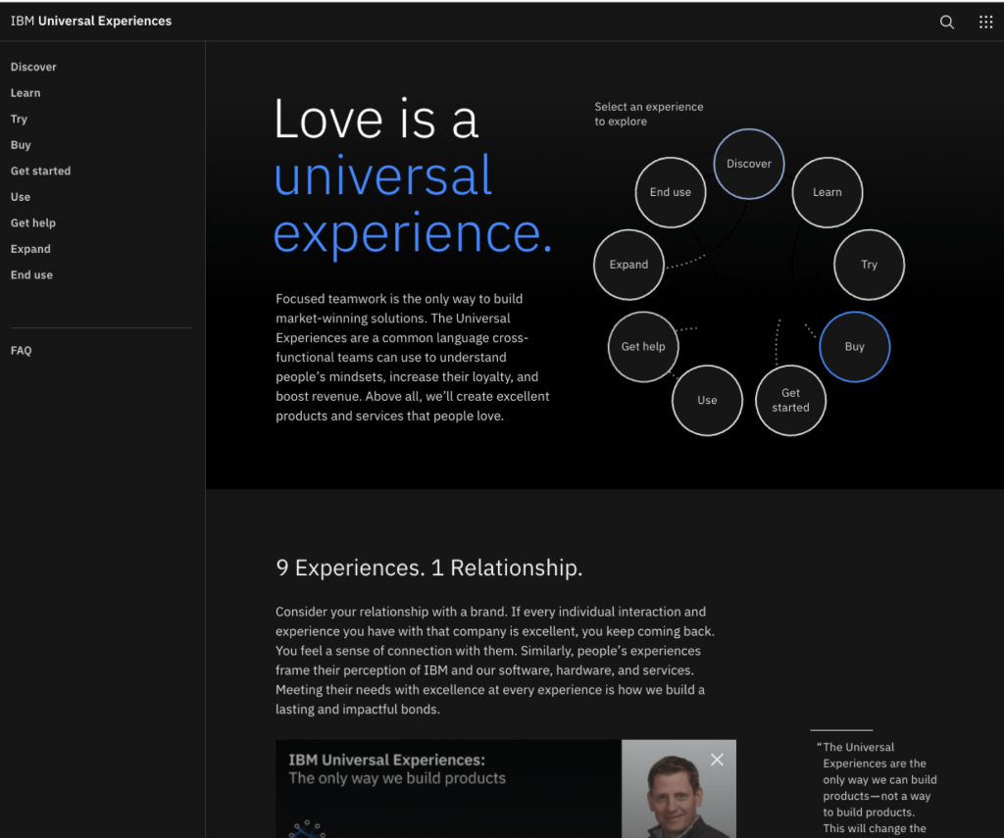Open the Get help circle node
Screen dimensions: 1004x838
(643, 347)
